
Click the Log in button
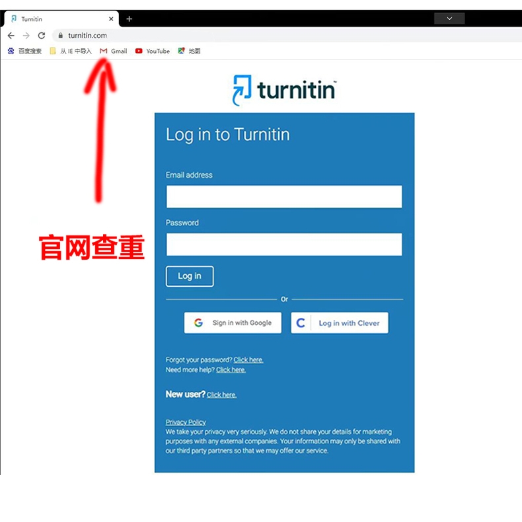click(x=190, y=276)
